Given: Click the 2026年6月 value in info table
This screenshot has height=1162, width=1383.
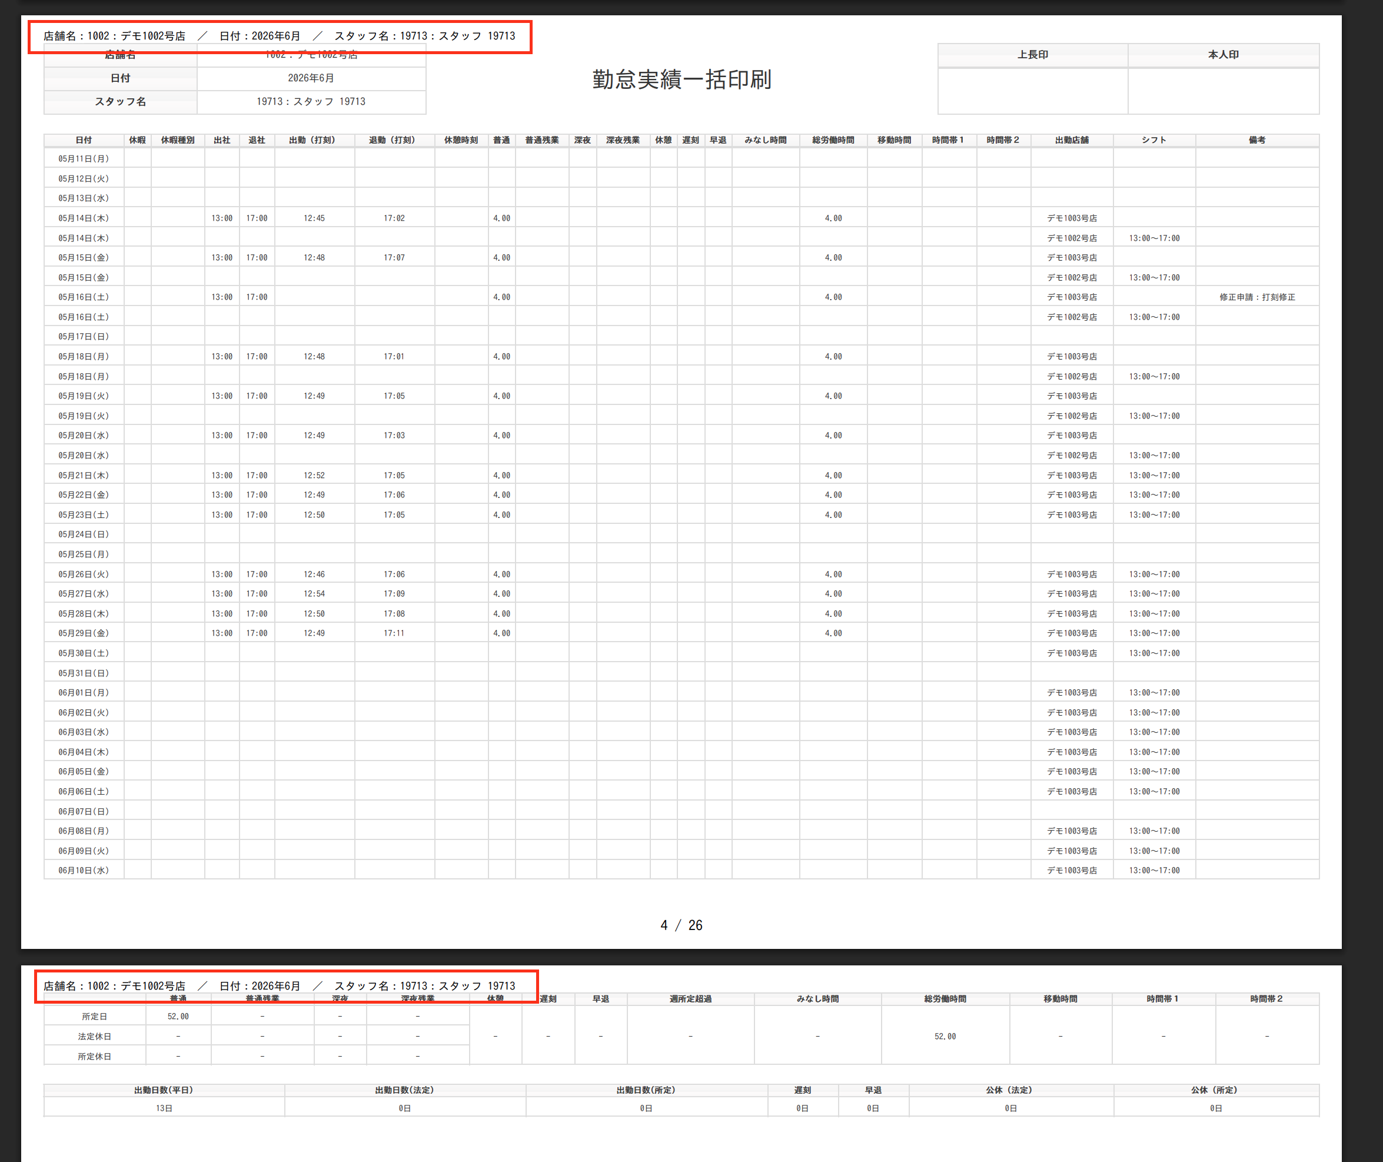Looking at the screenshot, I should [x=311, y=78].
